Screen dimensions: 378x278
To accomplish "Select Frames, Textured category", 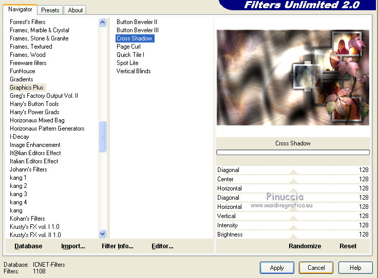I will 31,47.
